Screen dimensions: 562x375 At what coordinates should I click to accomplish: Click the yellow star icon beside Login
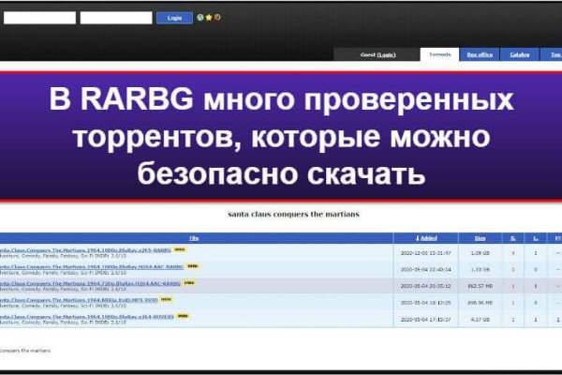[x=207, y=17]
